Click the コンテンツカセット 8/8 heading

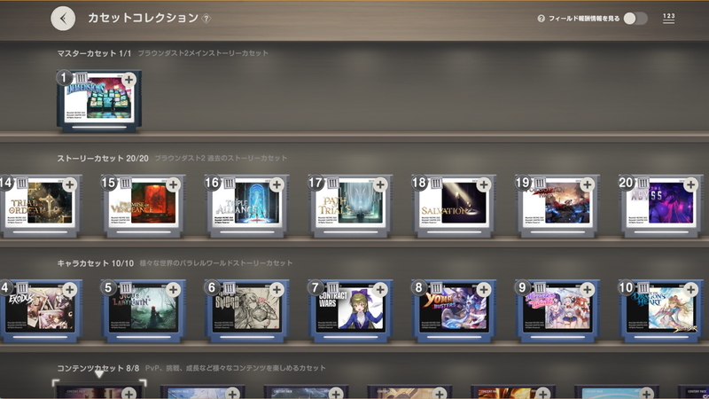click(98, 368)
